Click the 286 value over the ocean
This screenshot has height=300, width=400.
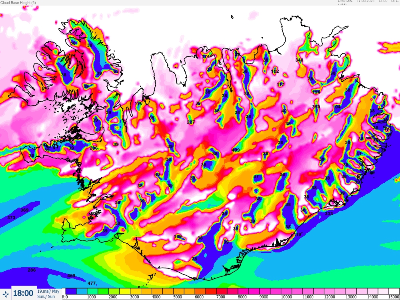click(x=32, y=270)
